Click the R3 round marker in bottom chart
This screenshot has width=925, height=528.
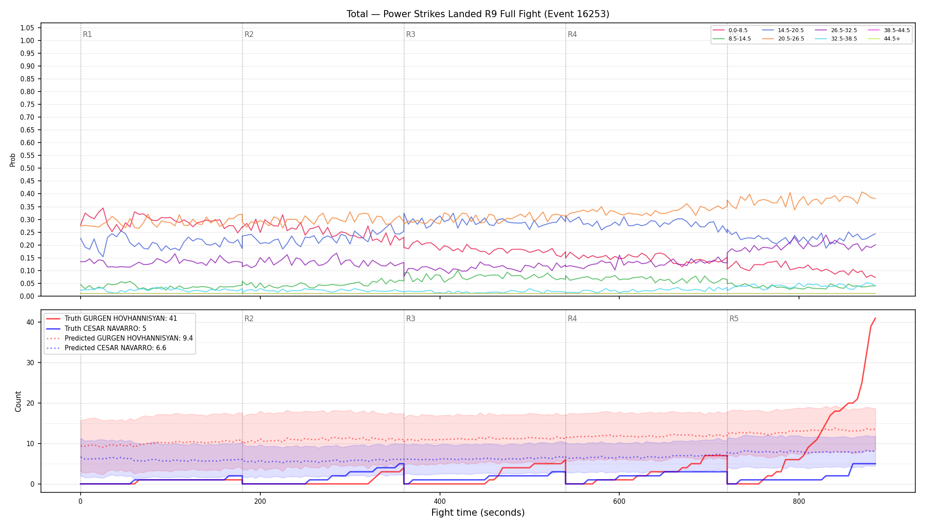click(411, 319)
